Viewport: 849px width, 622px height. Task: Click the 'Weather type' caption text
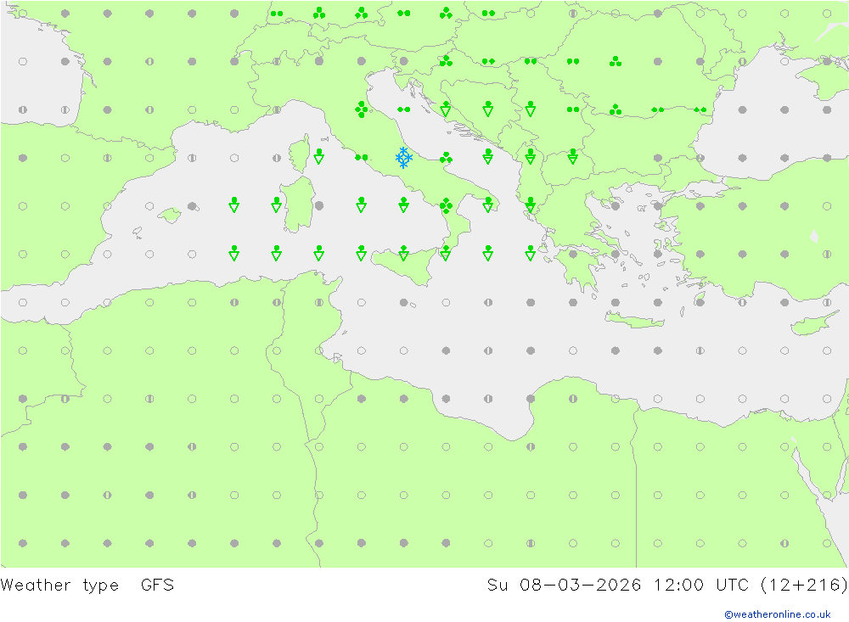coord(59,585)
